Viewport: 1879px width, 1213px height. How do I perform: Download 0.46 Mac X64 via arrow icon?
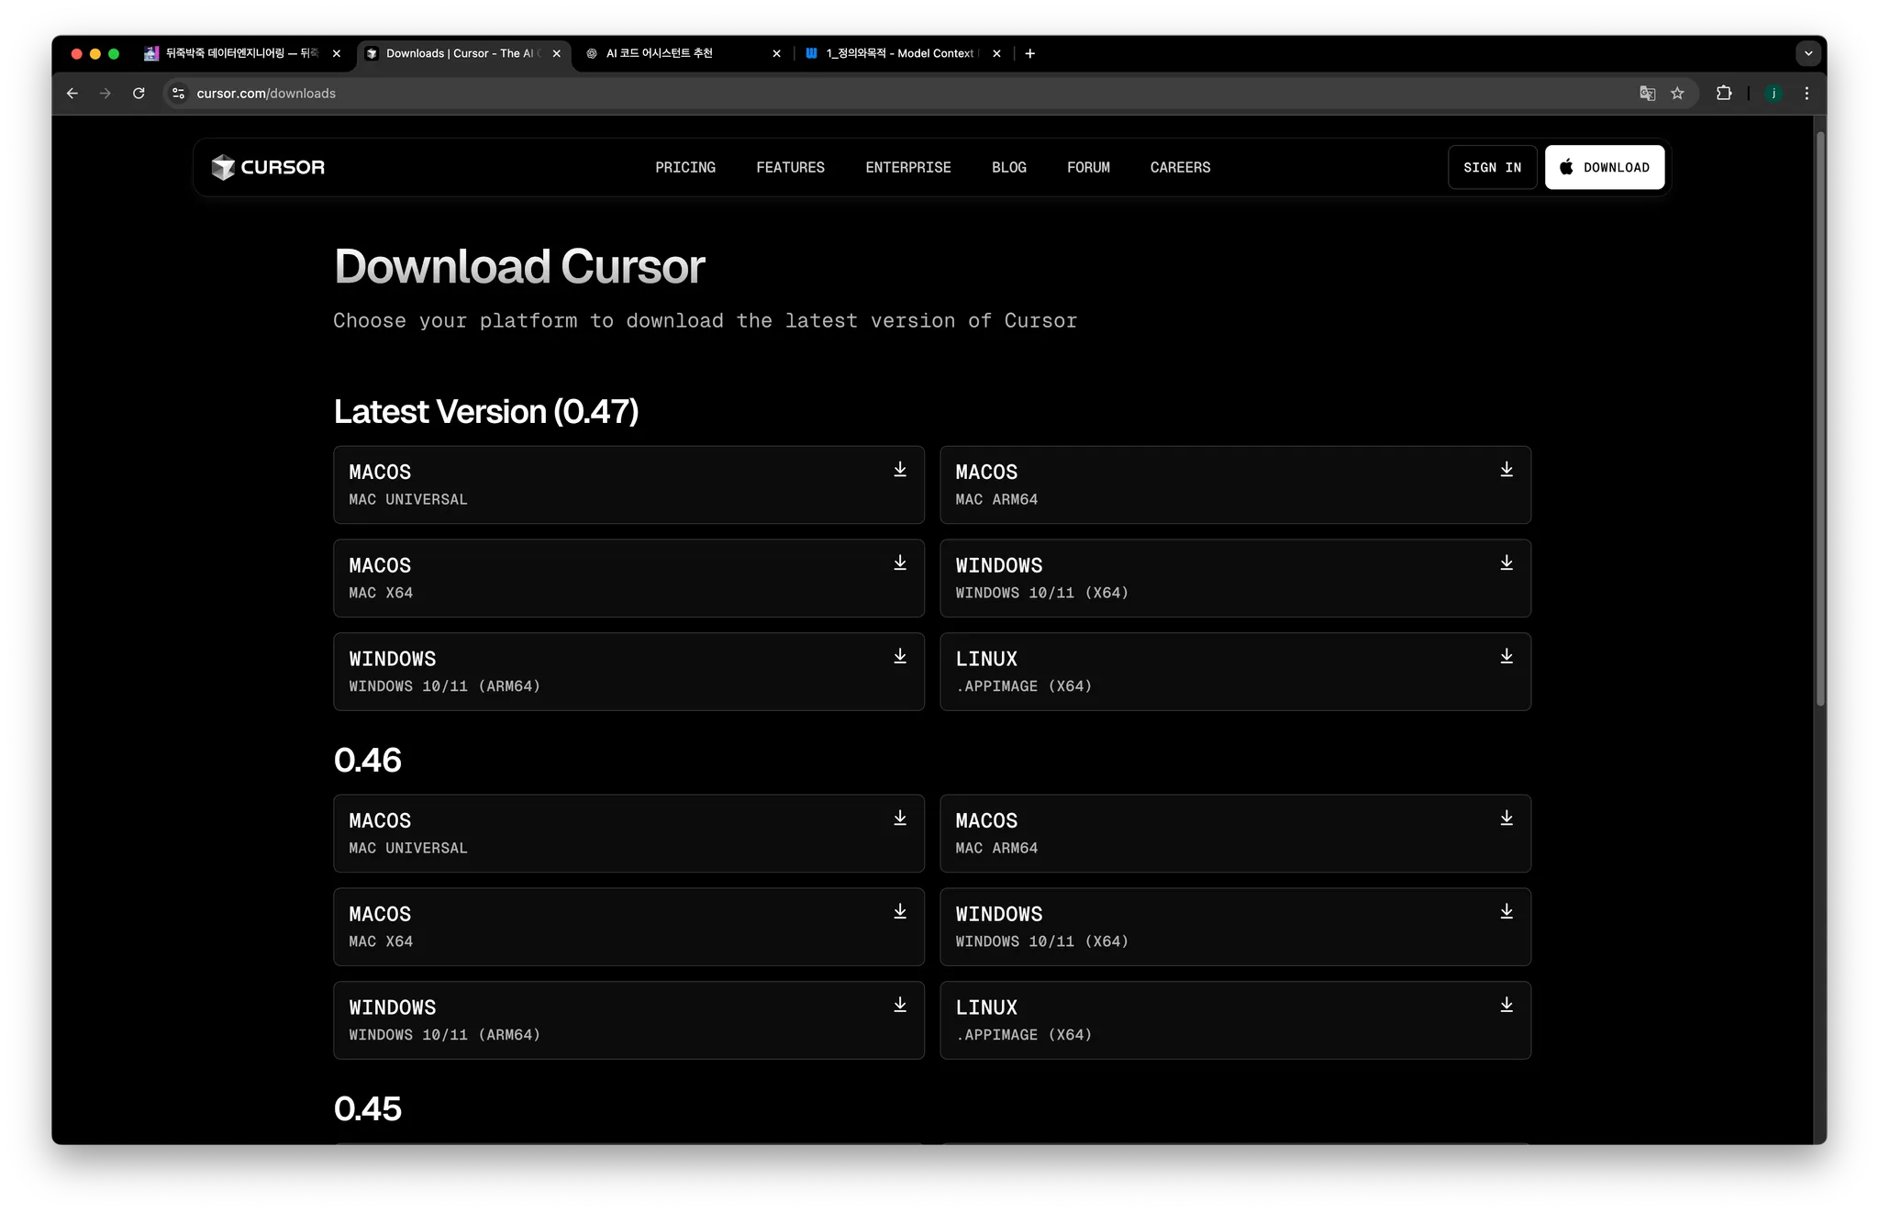pos(900,912)
